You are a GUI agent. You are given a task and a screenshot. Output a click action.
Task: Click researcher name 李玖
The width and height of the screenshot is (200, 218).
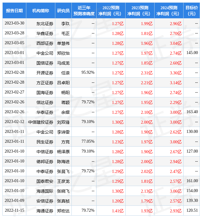[65, 24]
